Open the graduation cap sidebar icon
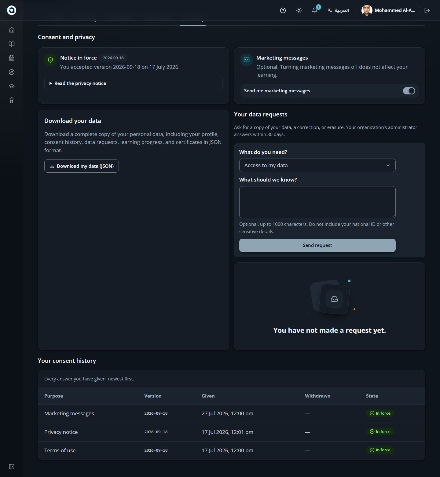Image resolution: width=440 pixels, height=477 pixels. pos(12,86)
